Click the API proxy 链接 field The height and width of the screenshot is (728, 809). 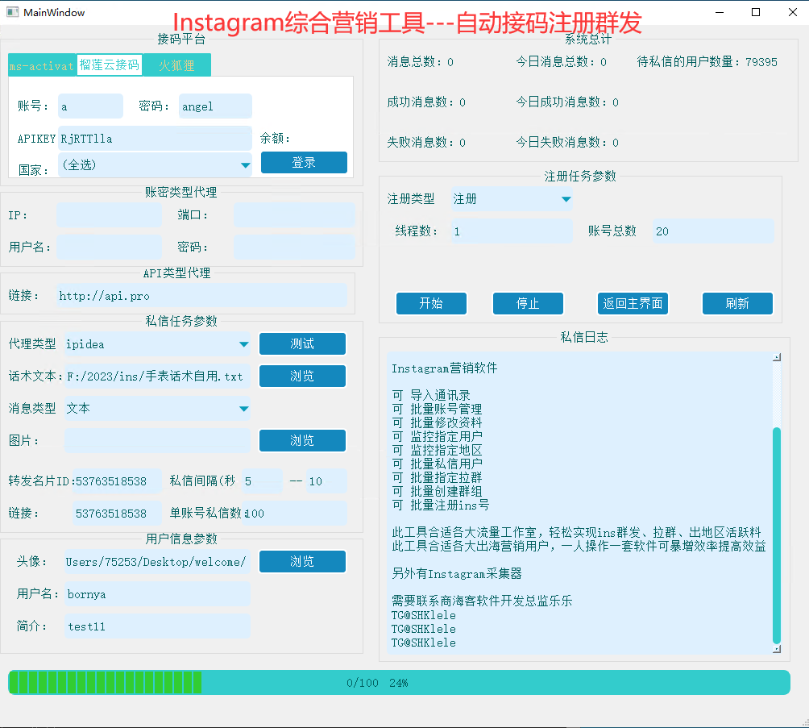(x=201, y=296)
